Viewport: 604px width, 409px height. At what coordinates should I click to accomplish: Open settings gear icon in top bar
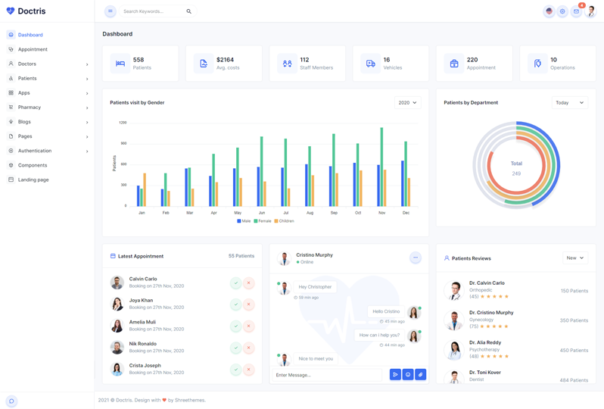(x=562, y=11)
